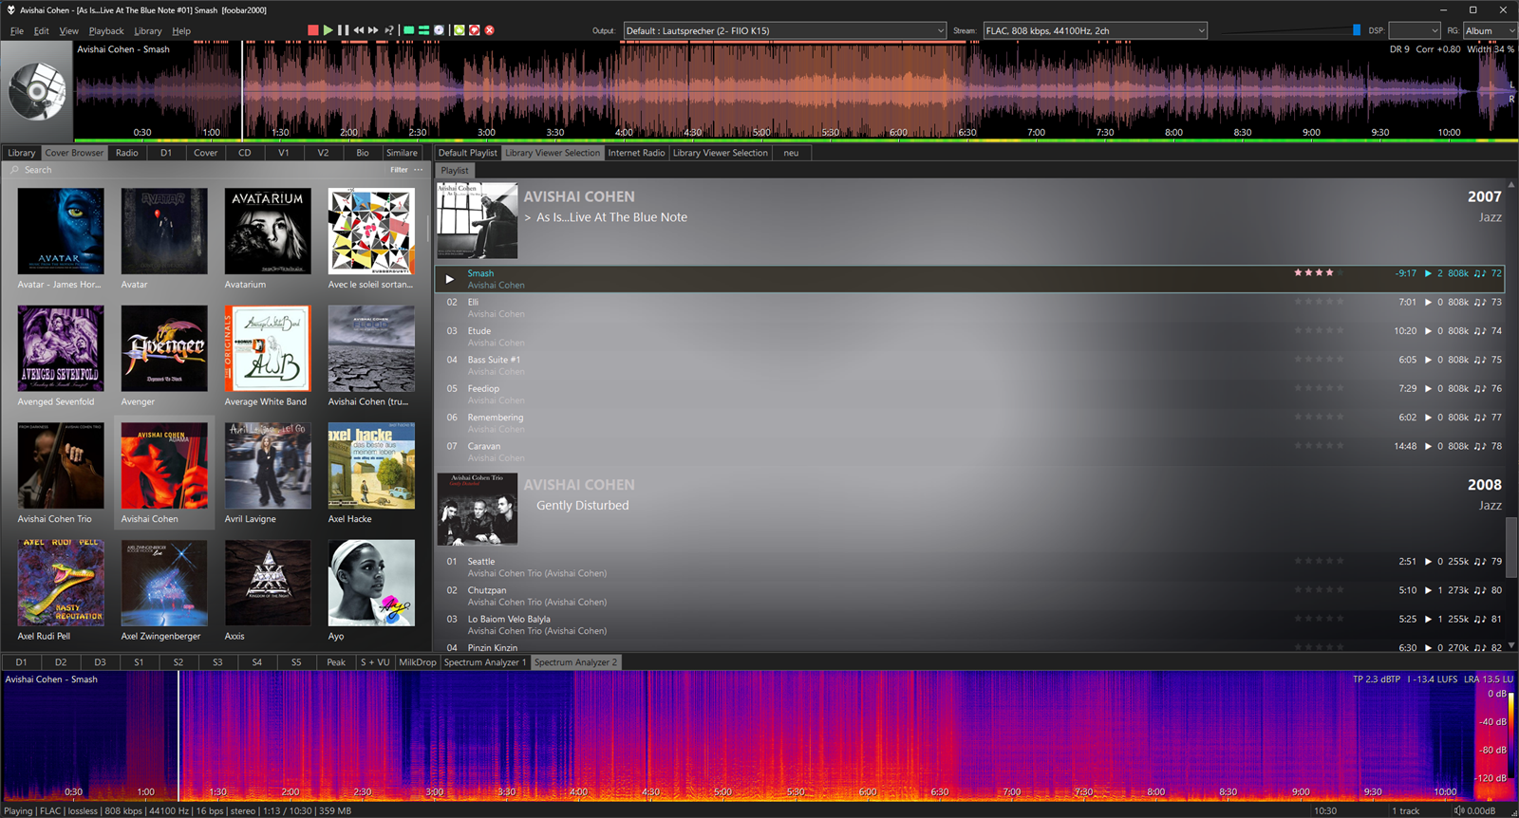Switch to the MilkDrop visualization tab
This screenshot has width=1519, height=818.
(418, 662)
